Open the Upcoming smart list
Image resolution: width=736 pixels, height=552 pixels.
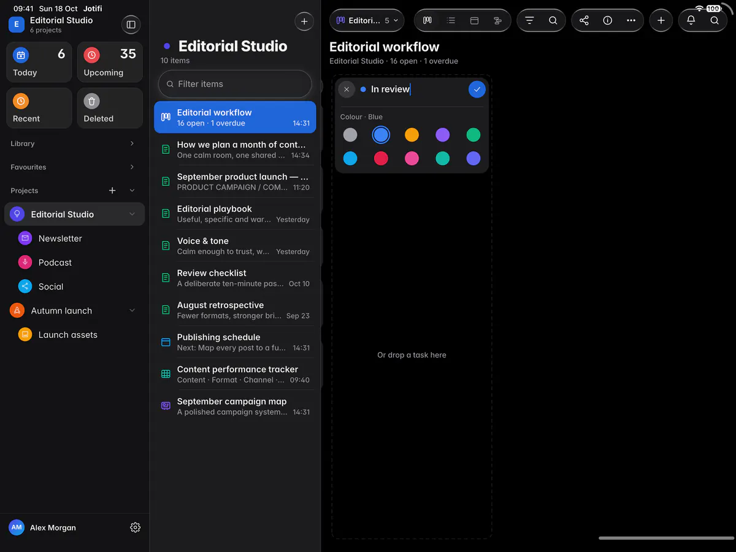[110, 62]
